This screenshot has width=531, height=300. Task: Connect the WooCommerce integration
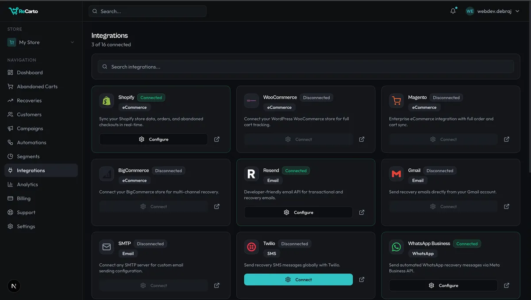pyautogui.click(x=298, y=139)
